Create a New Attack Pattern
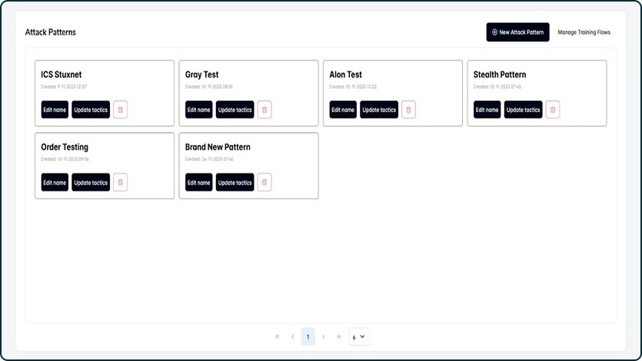Image resolution: width=642 pixels, height=361 pixels. (517, 32)
